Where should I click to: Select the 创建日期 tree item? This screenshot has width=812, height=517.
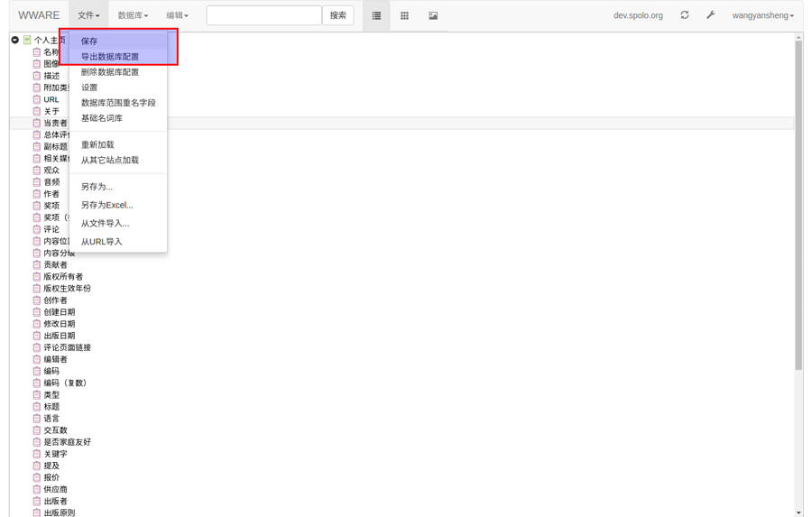[x=59, y=312]
